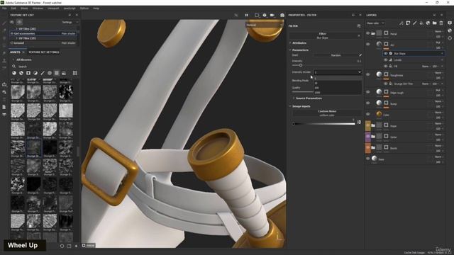Click the brushes filter icon in Assets
Screen dimensions: 454x255
coord(43,73)
